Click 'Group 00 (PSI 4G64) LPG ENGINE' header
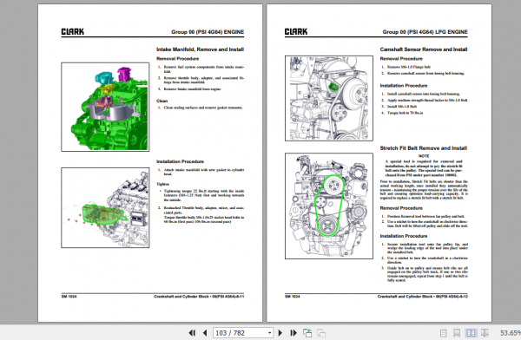Screen dimensions: 521x340 pyautogui.click(x=425, y=32)
